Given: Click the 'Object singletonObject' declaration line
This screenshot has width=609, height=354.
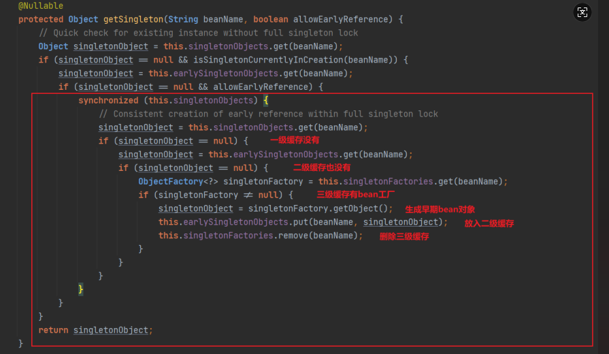Looking at the screenshot, I should coord(191,46).
